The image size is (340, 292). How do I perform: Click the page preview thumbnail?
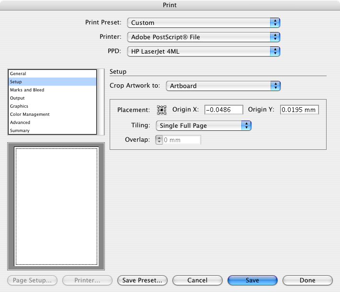click(56, 206)
